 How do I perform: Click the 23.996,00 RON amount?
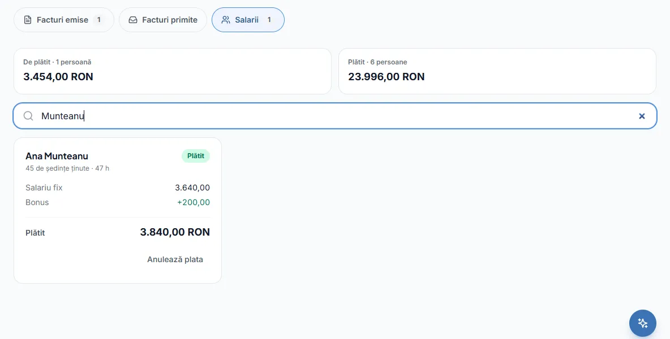[x=386, y=77]
